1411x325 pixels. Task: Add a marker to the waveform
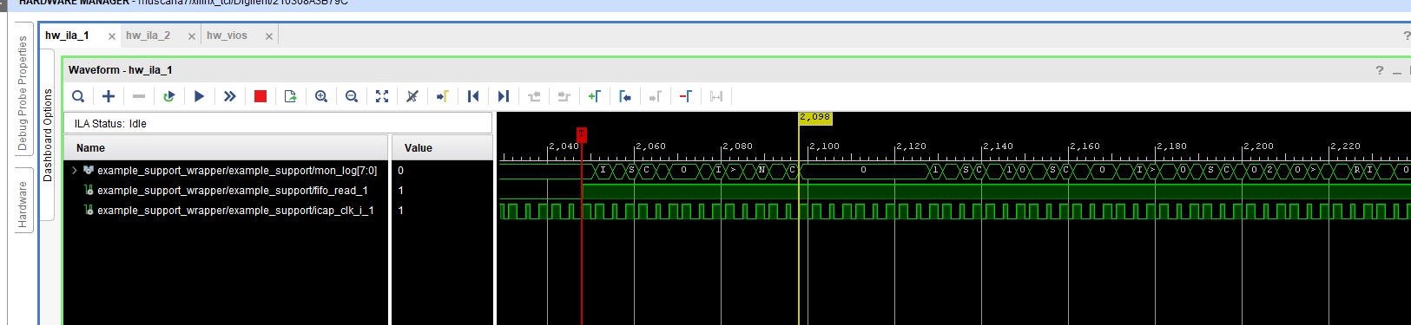(x=595, y=96)
